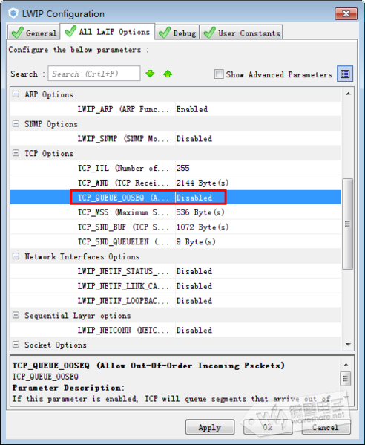This screenshot has height=445, width=365.
Task: Collapse the Socket Options group
Action: pos(16,345)
